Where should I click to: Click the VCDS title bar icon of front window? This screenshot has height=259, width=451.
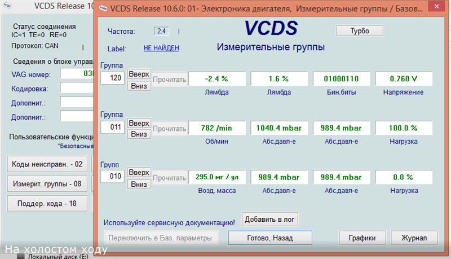point(103,8)
